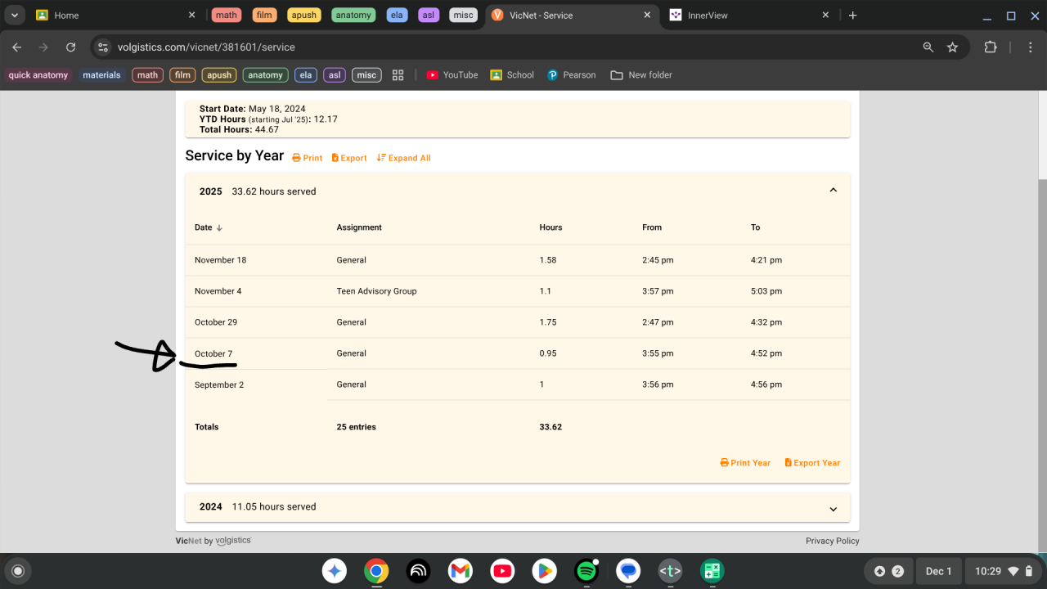This screenshot has width=1047, height=589.
Task: Open the notification counter showing 2
Action: click(x=888, y=571)
